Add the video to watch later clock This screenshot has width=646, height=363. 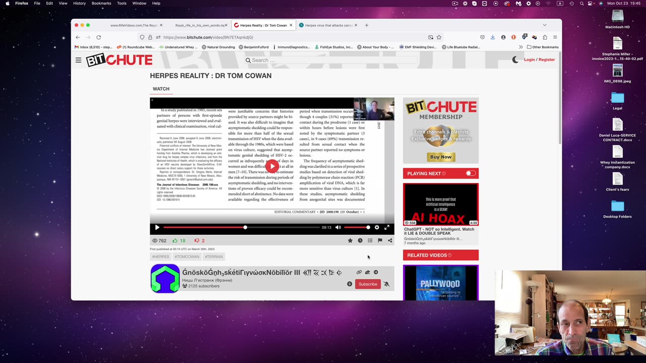click(360, 240)
